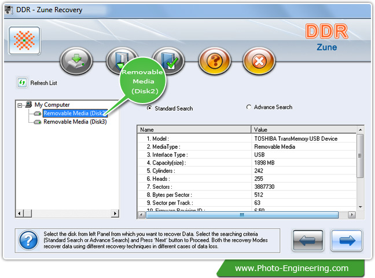This screenshot has height=278, width=375.
Task: Click 'TOSHIBA TransMemory USB Device' value
Action: pos(296,138)
